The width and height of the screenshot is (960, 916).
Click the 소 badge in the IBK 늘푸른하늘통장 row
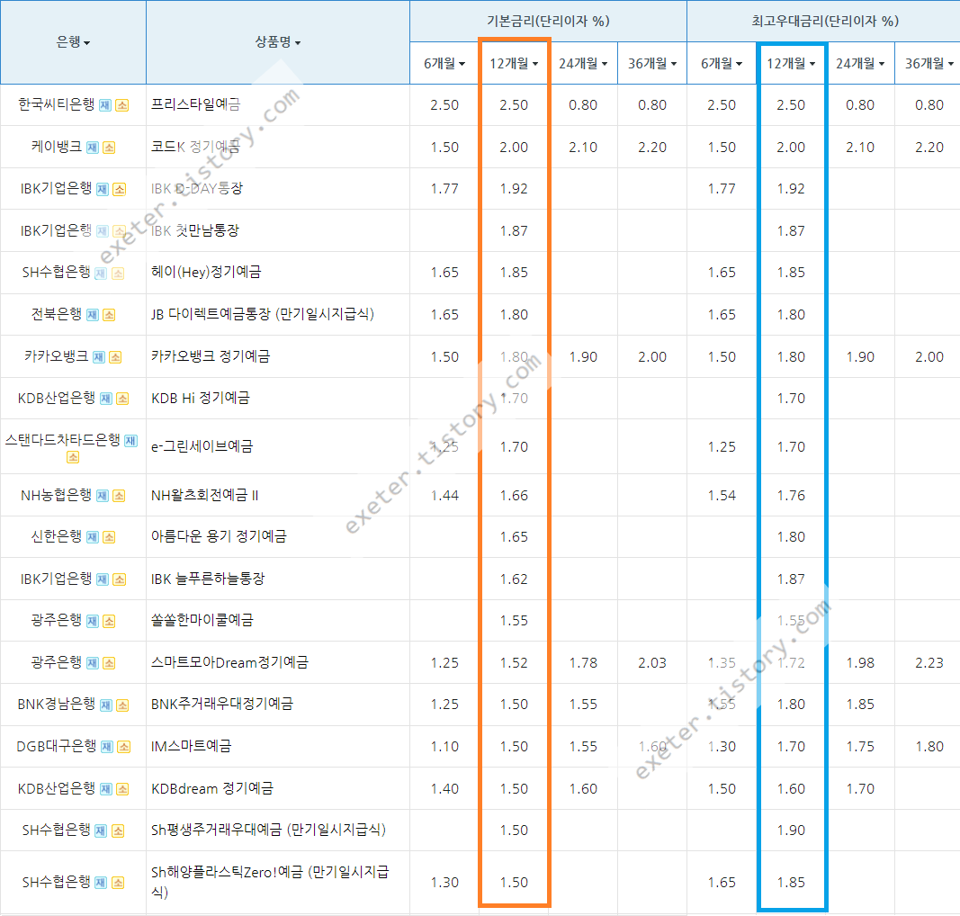coord(120,579)
